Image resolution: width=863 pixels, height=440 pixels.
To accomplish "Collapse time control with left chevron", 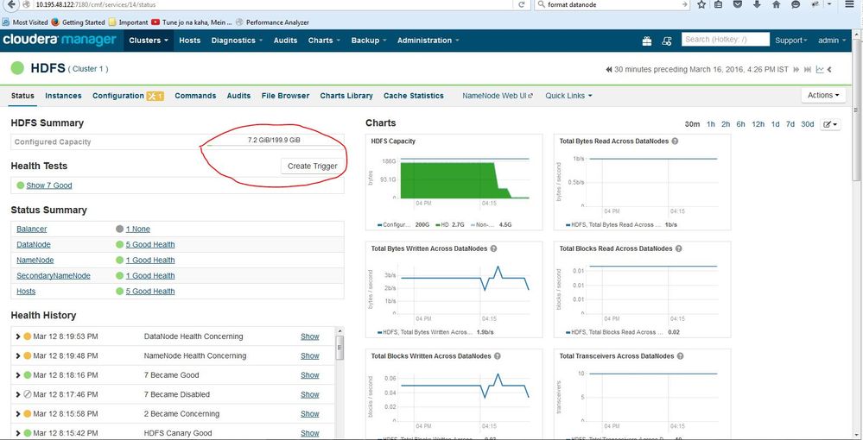I will [829, 70].
